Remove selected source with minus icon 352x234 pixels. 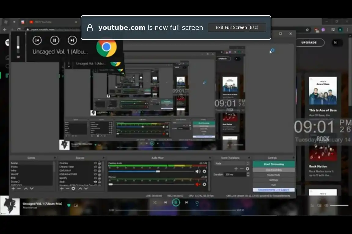(x=67, y=189)
